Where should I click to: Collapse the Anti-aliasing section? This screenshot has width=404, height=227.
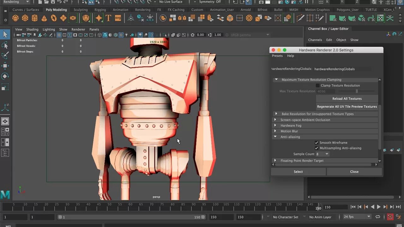[276, 137]
